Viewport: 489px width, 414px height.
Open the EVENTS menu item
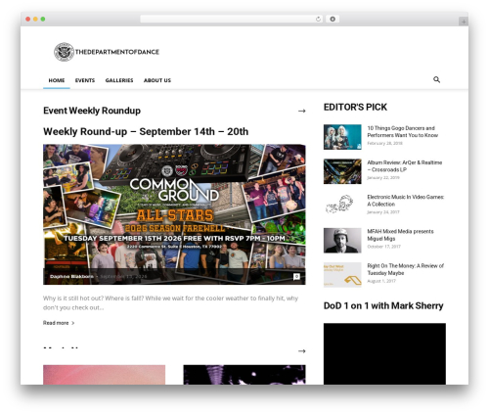tap(85, 80)
